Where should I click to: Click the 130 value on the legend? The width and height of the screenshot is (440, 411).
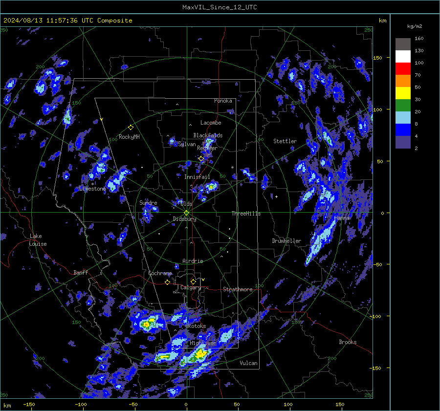click(419, 51)
